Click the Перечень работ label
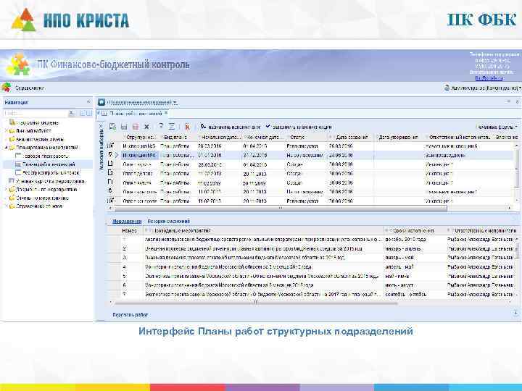Image resolution: width=522 pixels, height=391 pixels. click(130, 314)
